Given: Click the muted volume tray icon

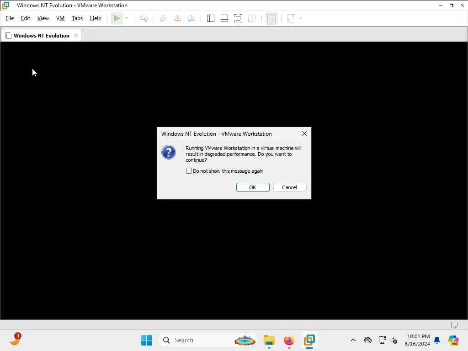Looking at the screenshot, I should 394,340.
